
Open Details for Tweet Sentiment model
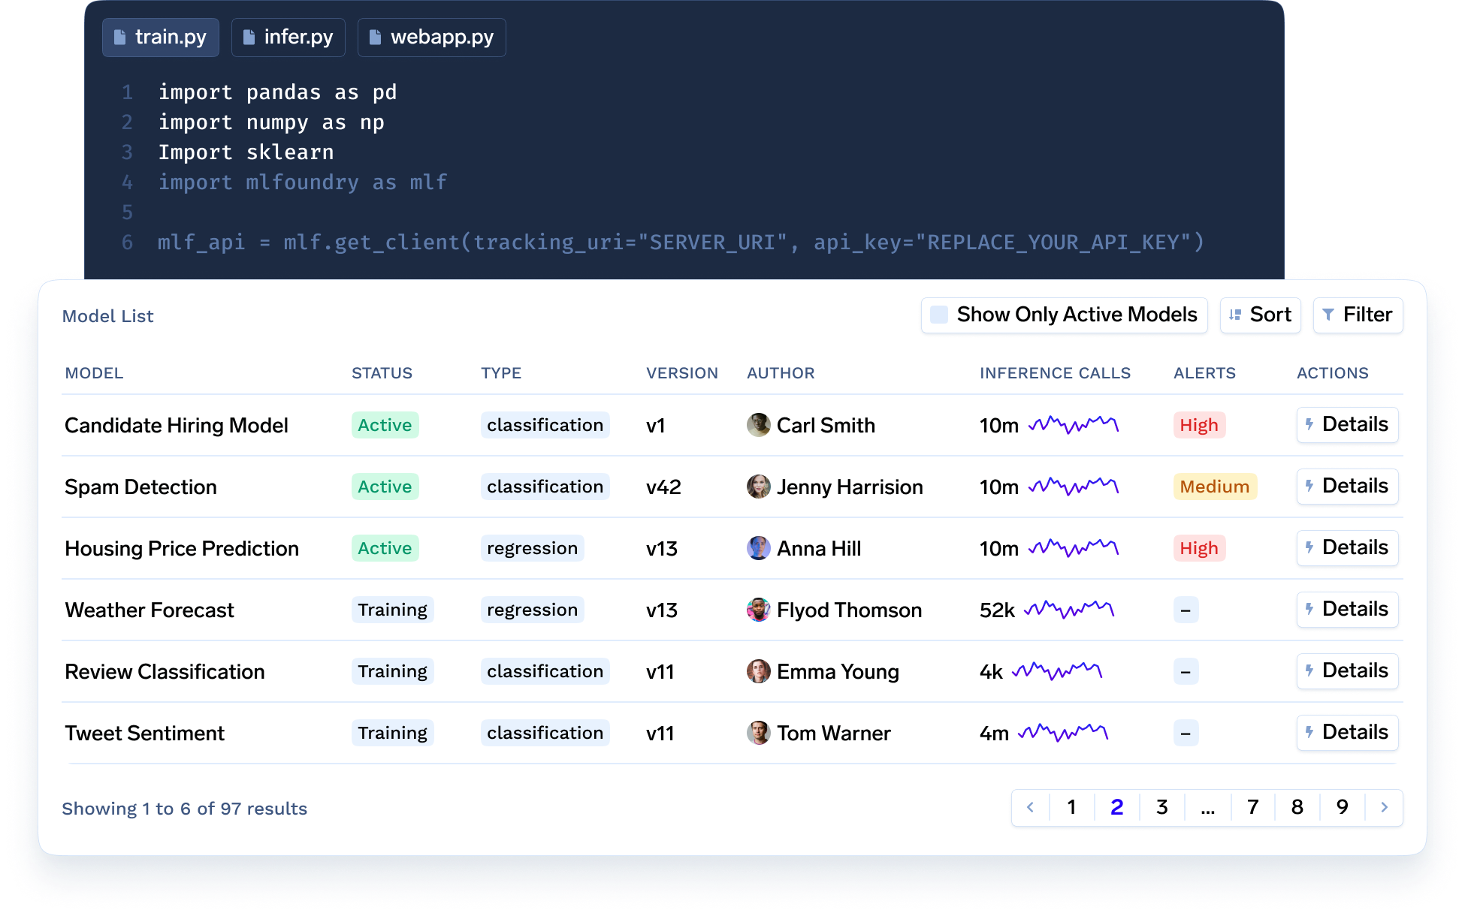coord(1347,732)
